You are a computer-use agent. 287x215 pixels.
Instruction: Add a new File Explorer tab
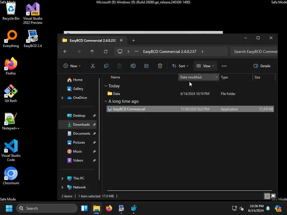pos(134,40)
